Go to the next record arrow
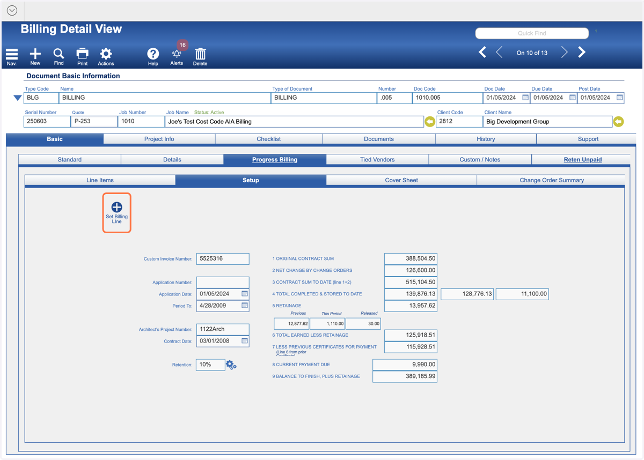This screenshot has width=644, height=460. click(565, 52)
